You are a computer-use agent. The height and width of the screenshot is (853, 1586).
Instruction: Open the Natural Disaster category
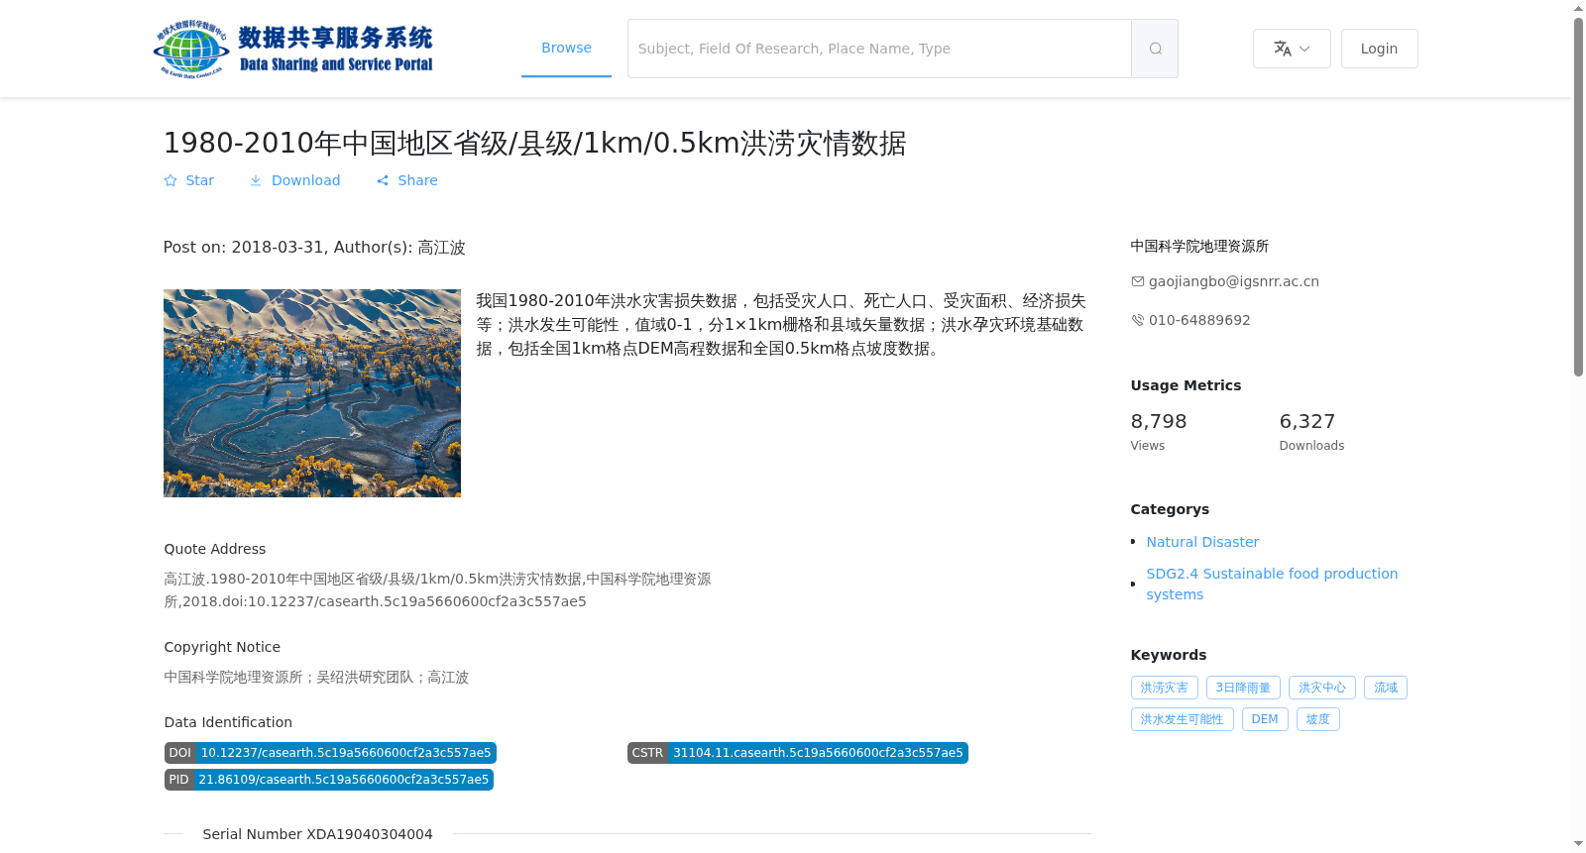pos(1202,542)
